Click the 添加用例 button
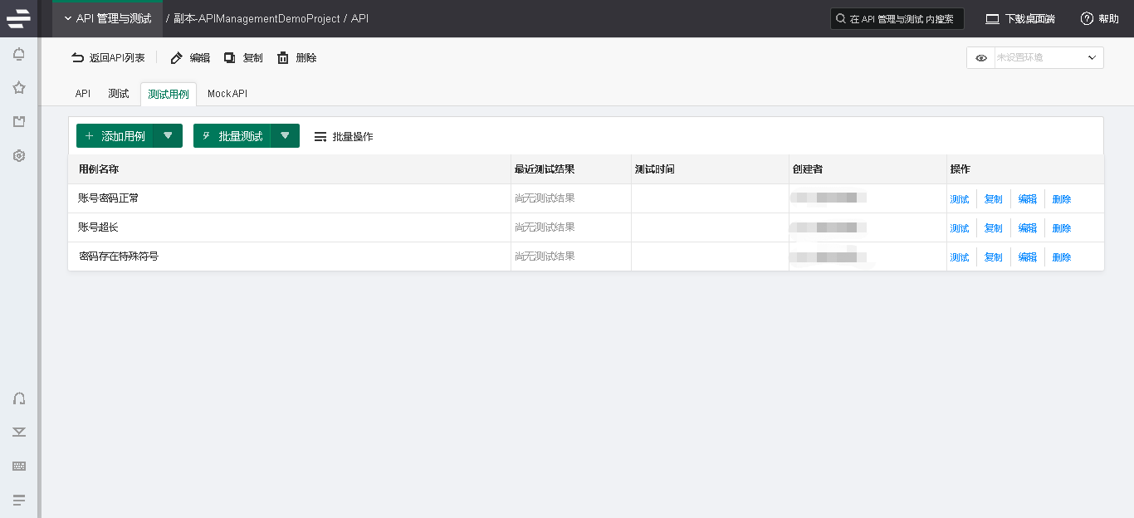Image resolution: width=1134 pixels, height=518 pixels. pyautogui.click(x=115, y=136)
